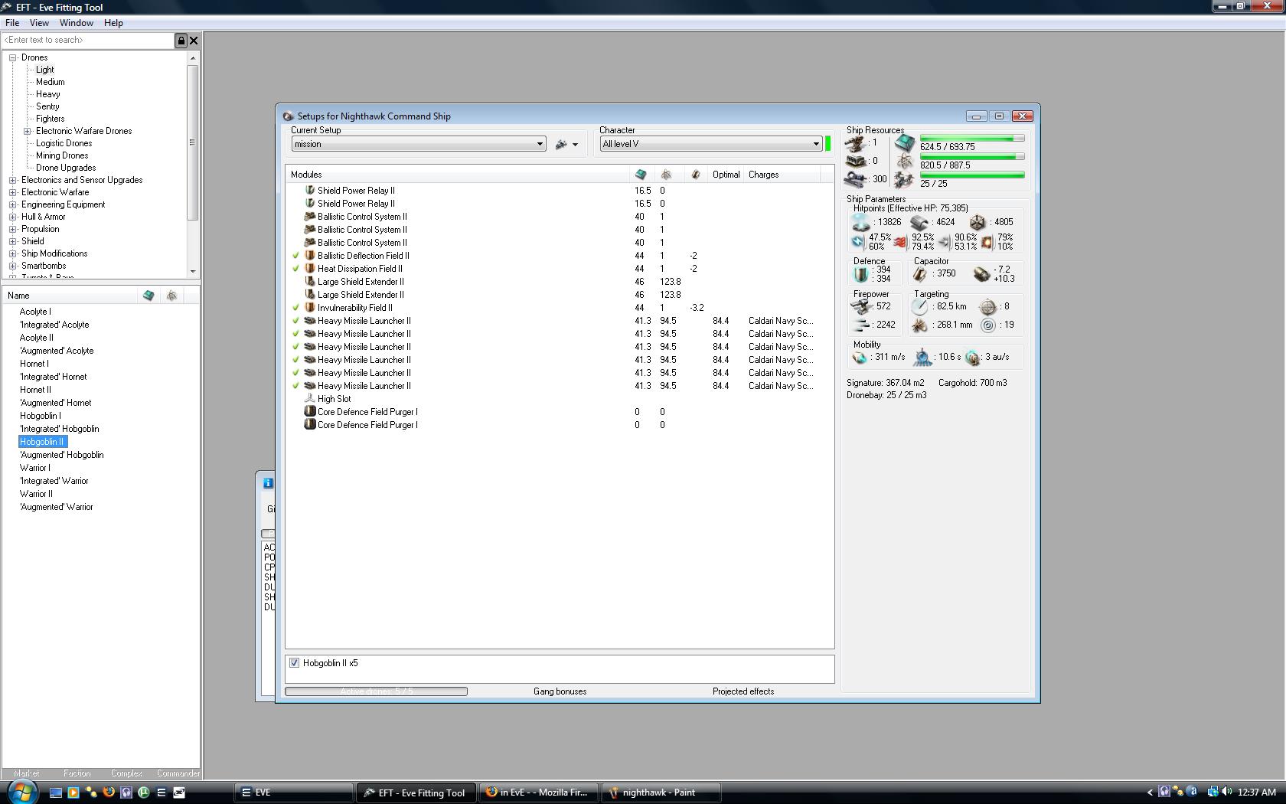Expand the Propulsion tree node
Viewport: 1286px width, 804px height.
point(13,229)
